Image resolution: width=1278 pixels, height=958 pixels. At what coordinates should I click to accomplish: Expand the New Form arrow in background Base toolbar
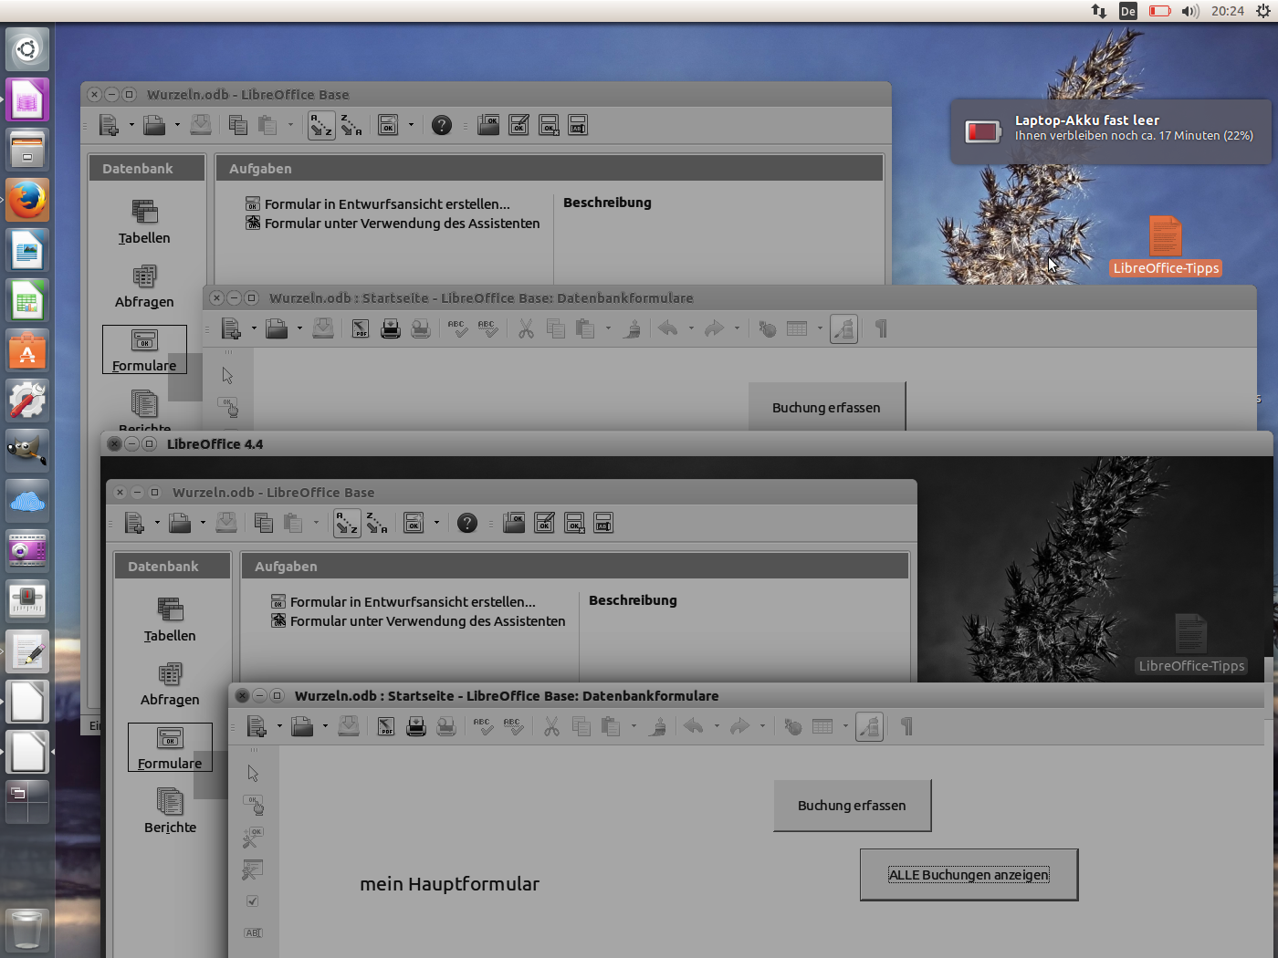tap(411, 125)
